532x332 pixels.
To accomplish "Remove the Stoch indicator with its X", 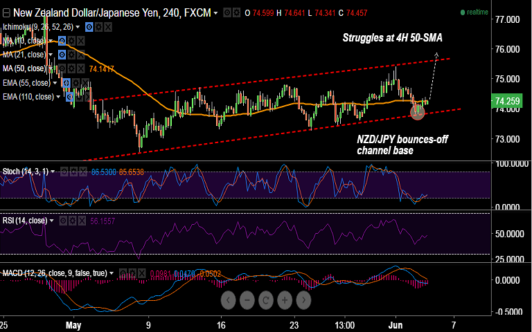I will point(83,172).
